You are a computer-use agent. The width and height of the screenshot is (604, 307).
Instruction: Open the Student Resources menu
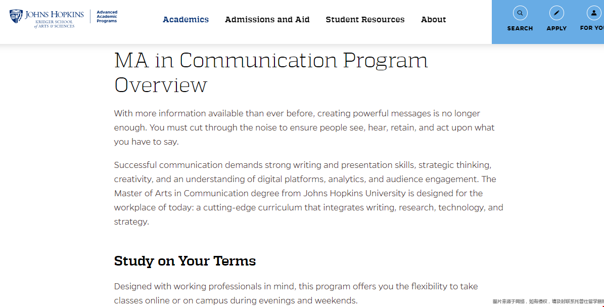coord(365,20)
